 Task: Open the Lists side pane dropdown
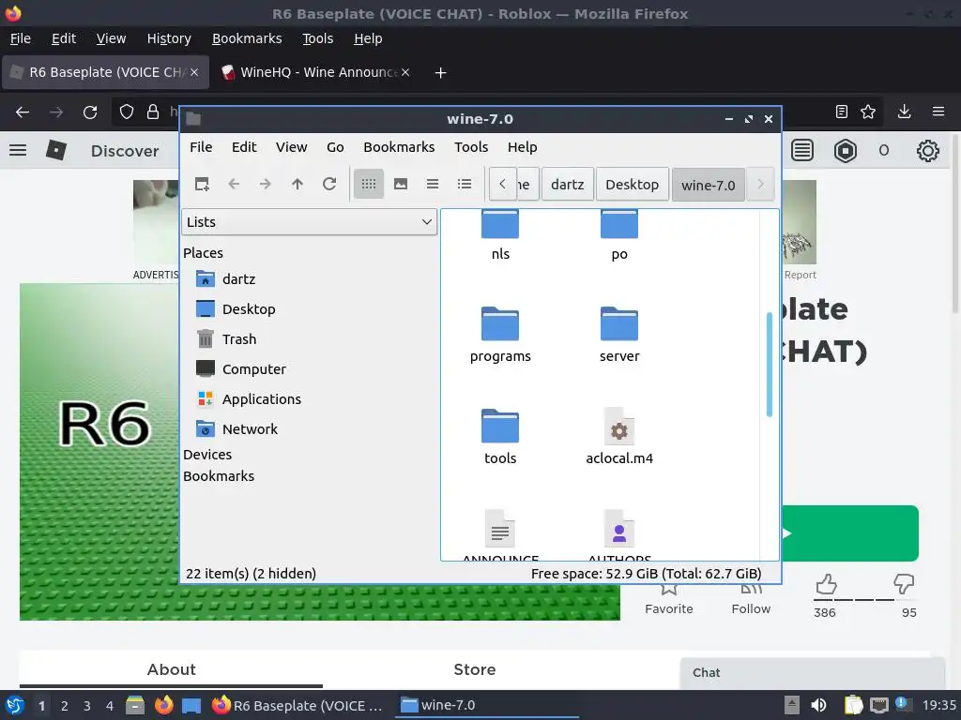(x=310, y=221)
